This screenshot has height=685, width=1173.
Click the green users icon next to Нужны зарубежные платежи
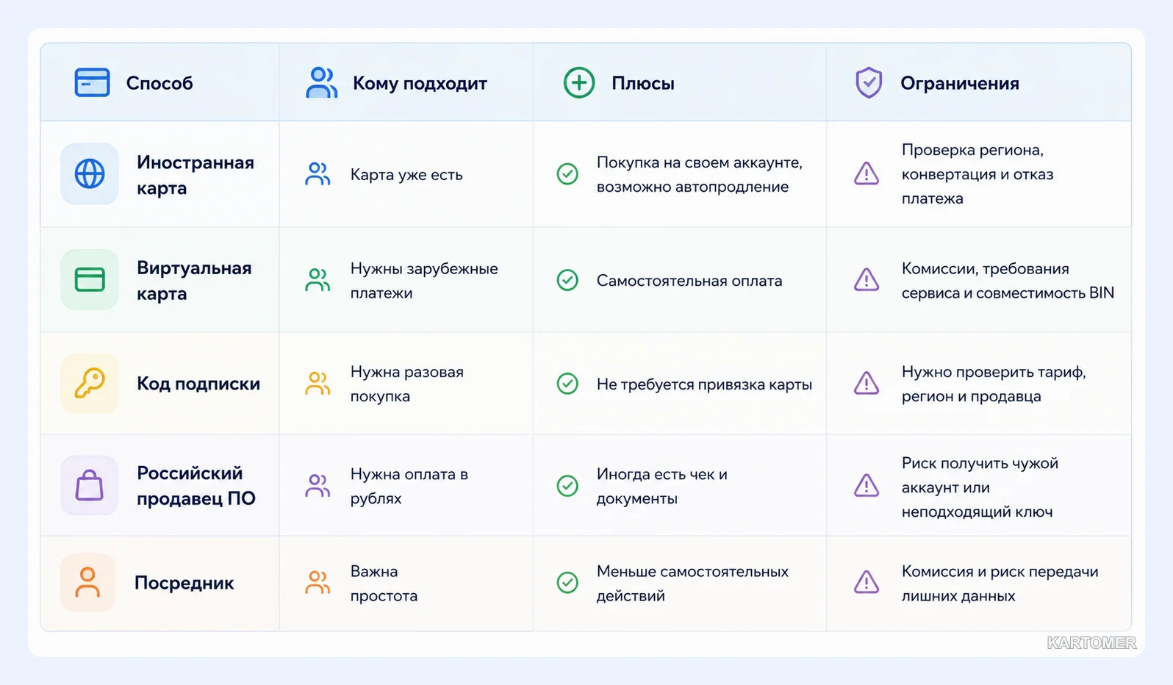[x=318, y=280]
